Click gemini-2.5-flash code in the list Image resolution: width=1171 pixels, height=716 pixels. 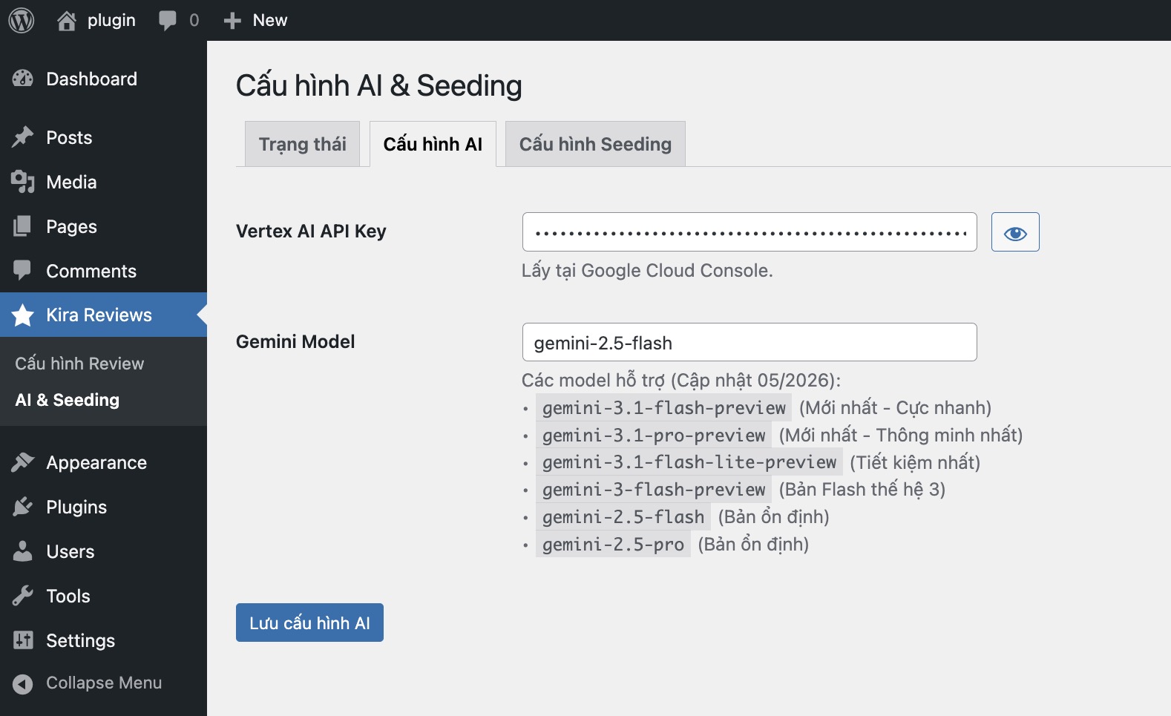(623, 517)
